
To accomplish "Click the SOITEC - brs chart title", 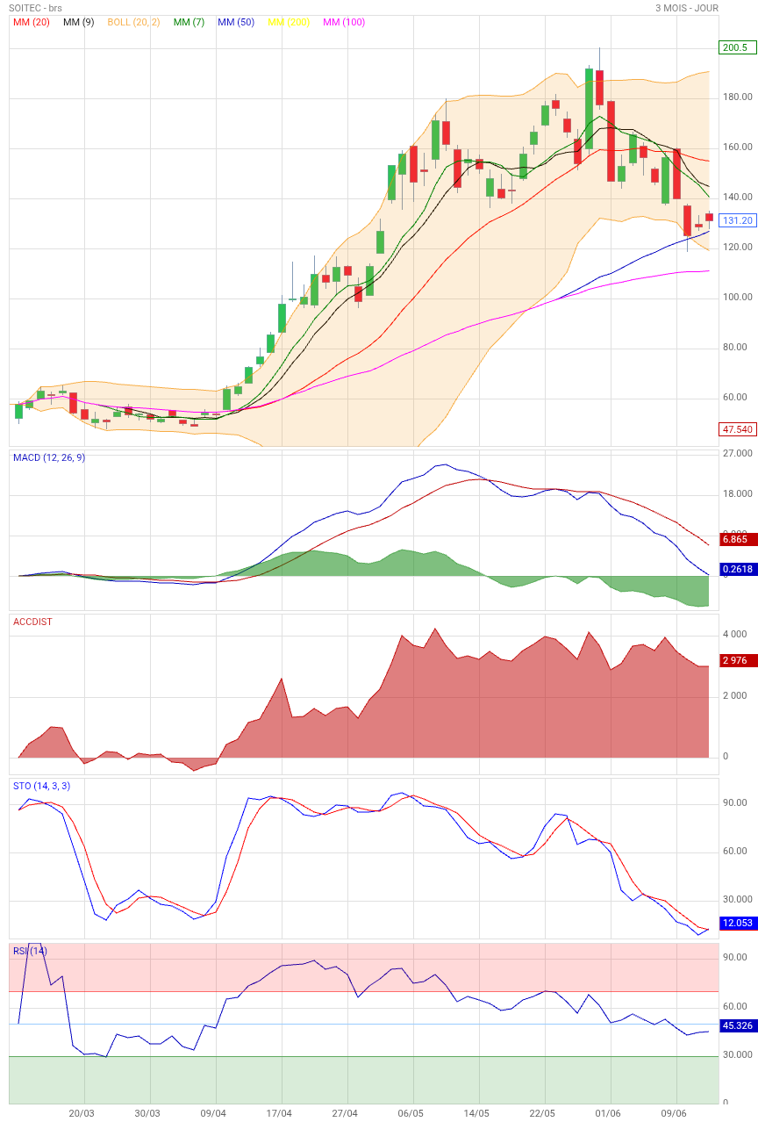I will point(35,8).
